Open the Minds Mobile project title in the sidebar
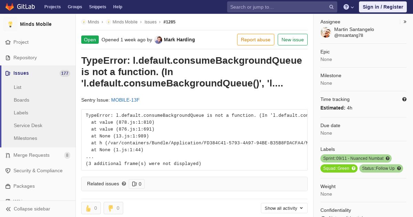The width and height of the screenshot is (413, 217). 36,24
